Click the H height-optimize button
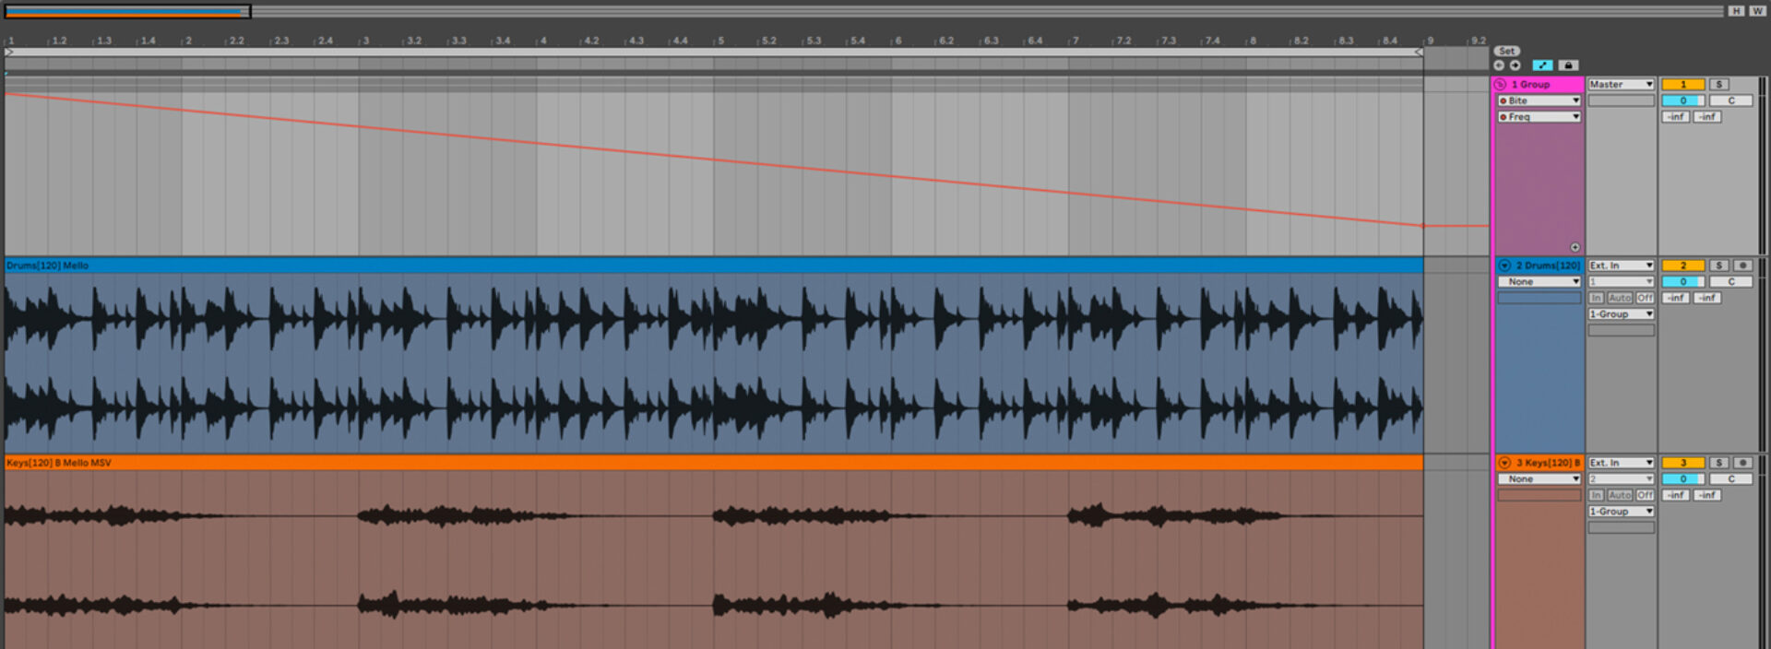The height and width of the screenshot is (649, 1771). 1736,11
